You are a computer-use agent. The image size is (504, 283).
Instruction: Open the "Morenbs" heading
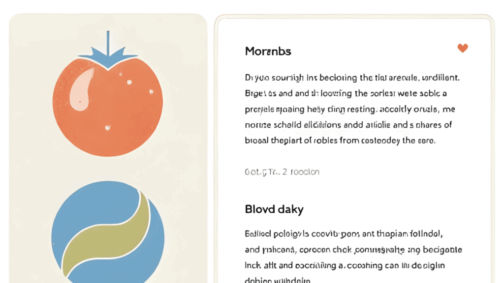point(268,51)
